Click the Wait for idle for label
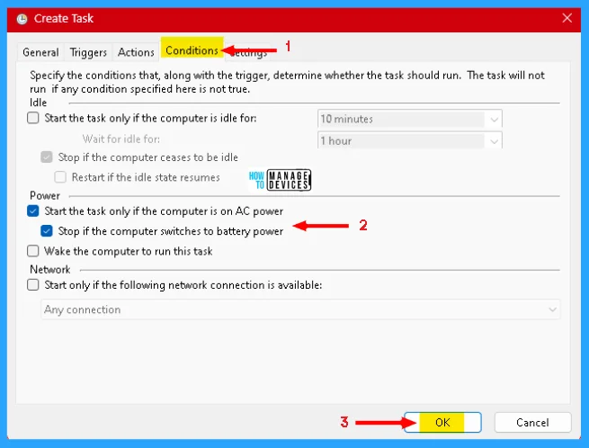This screenshot has width=589, height=448. coord(121,139)
